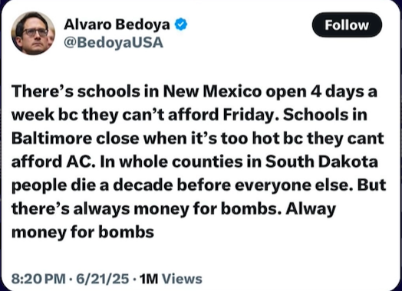Click the words 'There's schools' at tweet start
The width and height of the screenshot is (402, 291).
click(74, 91)
